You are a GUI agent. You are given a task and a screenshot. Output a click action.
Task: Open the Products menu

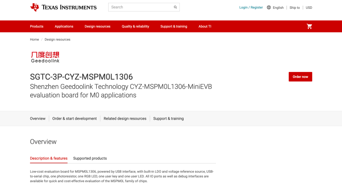coord(37,26)
